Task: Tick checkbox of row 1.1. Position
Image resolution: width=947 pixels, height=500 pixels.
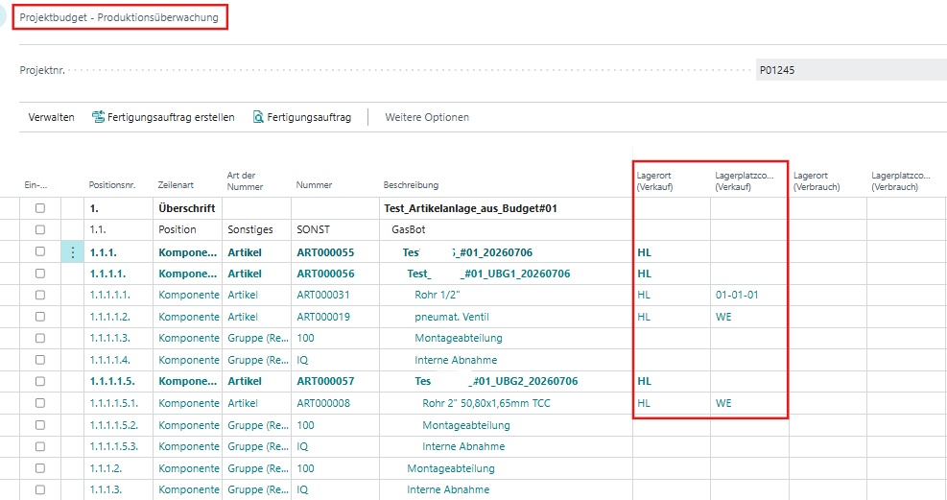Action: coord(40,229)
